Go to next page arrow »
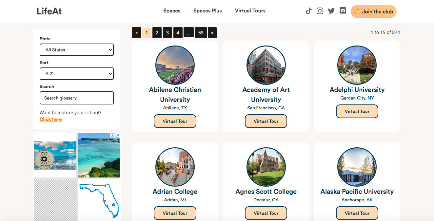 pos(212,32)
